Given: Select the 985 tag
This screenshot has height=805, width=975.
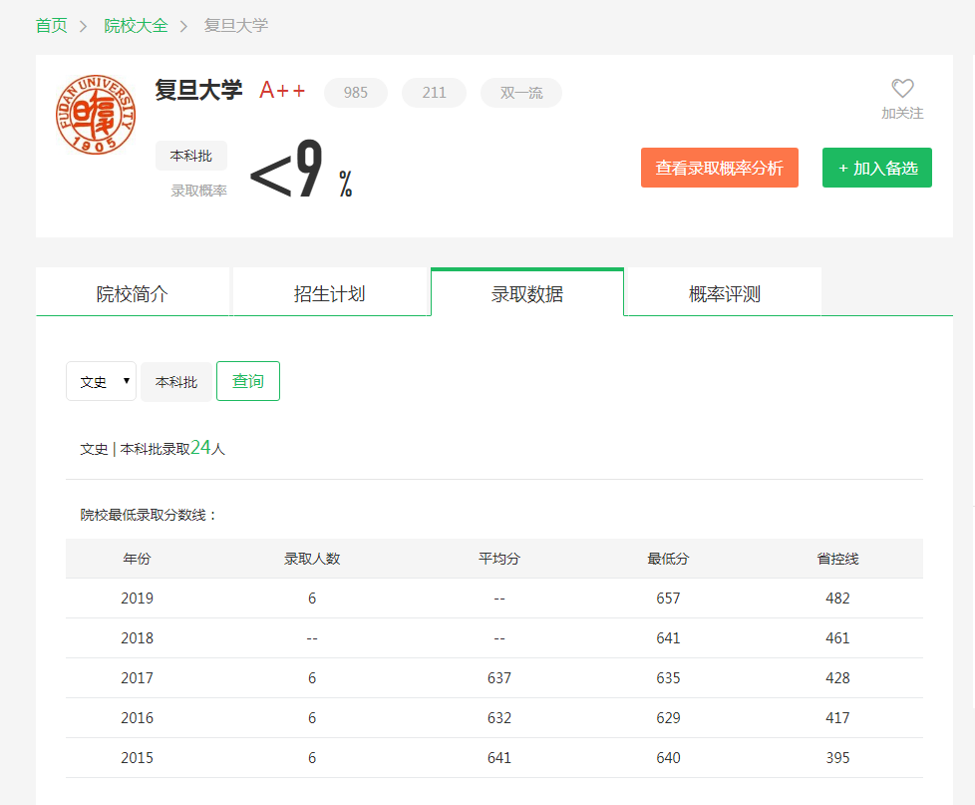Looking at the screenshot, I should (x=356, y=93).
